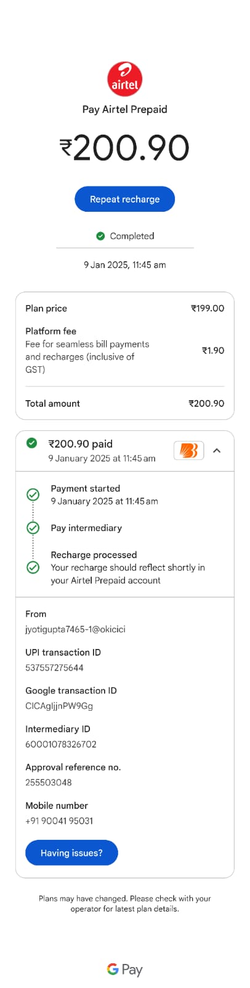Image resolution: width=250 pixels, height=988 pixels.
Task: Select the UPI transaction ID 537557275644
Action: (54, 668)
